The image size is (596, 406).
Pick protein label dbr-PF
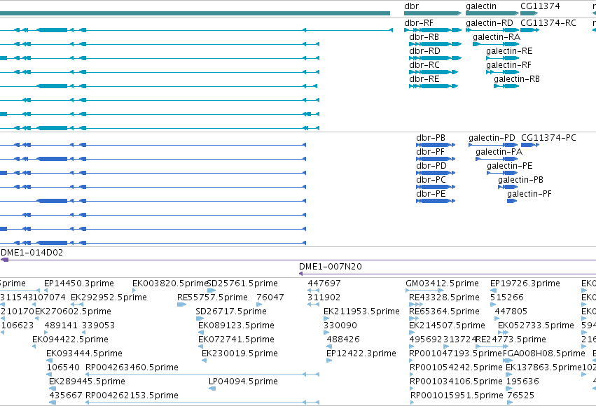(430, 151)
